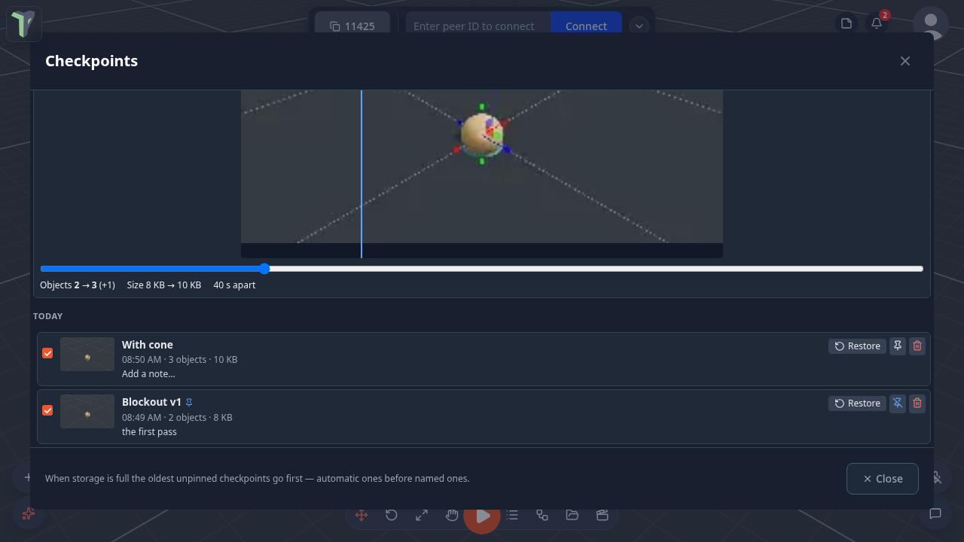This screenshot has height=542, width=964.
Task: Start the scene with the play button
Action: coord(482,516)
